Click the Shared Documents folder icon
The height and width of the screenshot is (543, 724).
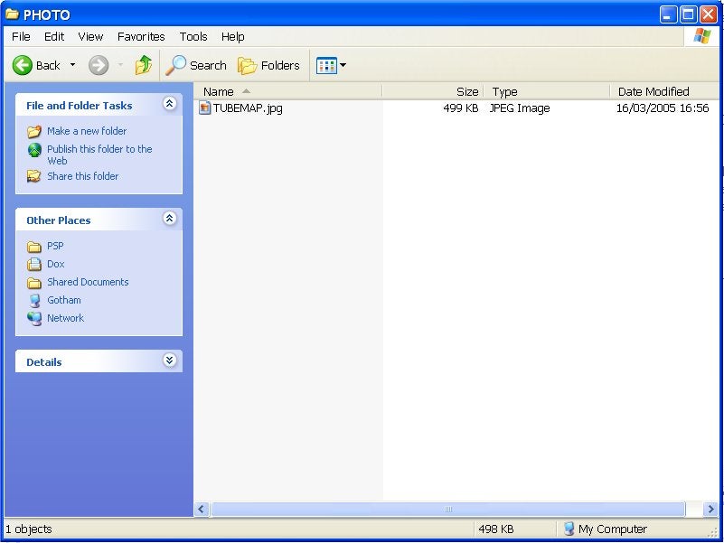[x=34, y=283]
